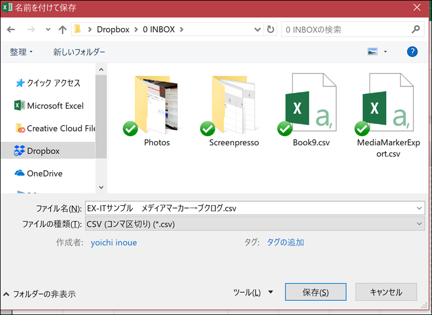Click the キャンセル cancel button
This screenshot has height=315, width=432.
pos(386,292)
